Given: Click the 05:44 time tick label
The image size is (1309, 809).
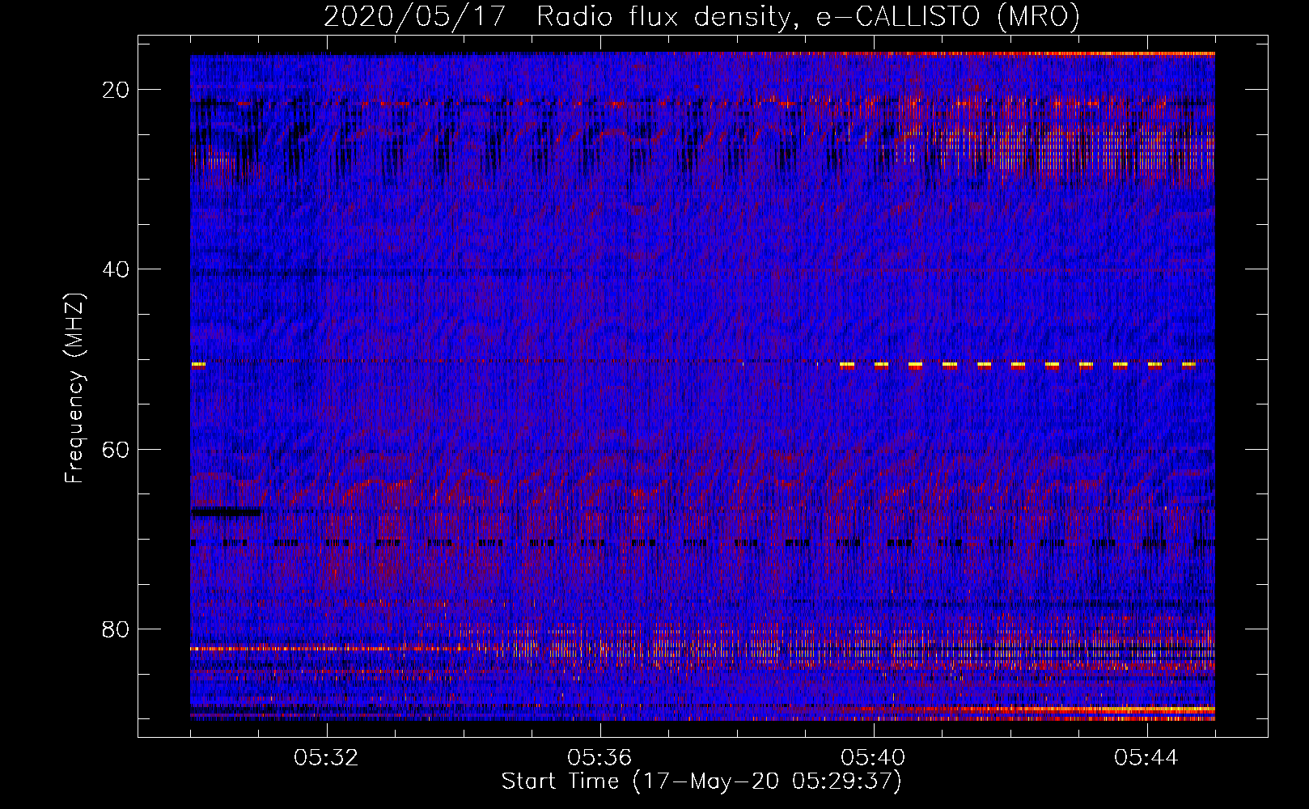Looking at the screenshot, I should pos(1146,758).
